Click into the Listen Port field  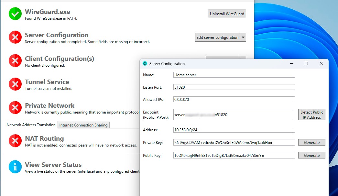pyautogui.click(x=234, y=87)
